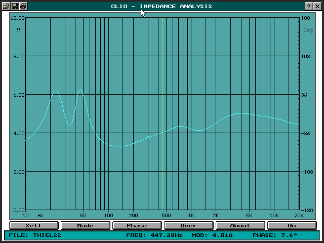Click the 6.00 ohm axis label
The image size is (324, 243).
coord(19,95)
